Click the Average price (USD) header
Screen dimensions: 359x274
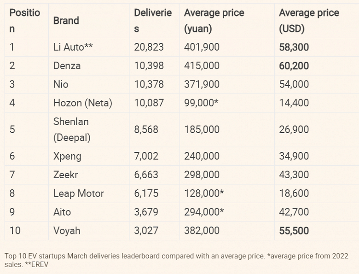coord(309,20)
